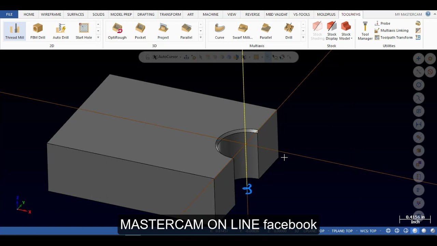Click the spline curve icon in right toolbar
The width and height of the screenshot is (437, 246).
point(419,98)
